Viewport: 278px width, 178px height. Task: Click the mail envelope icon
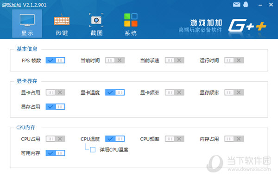(236, 5)
